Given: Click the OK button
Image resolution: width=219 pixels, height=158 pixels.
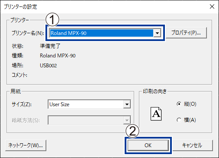Looking at the screenshot, I should coord(148,145).
